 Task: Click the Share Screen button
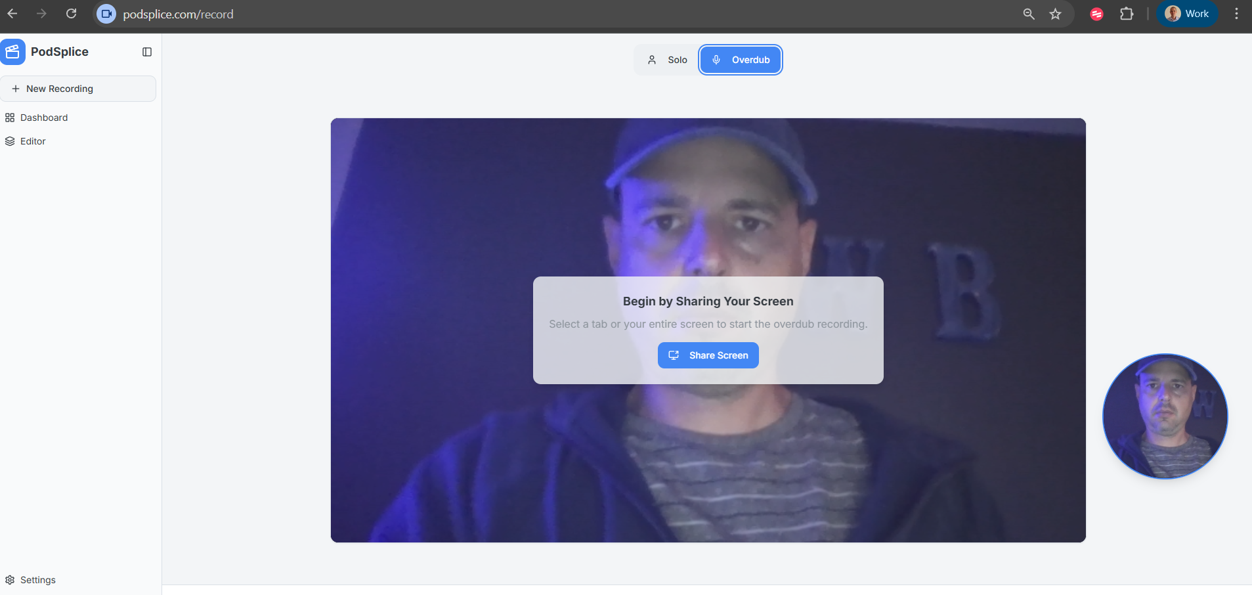[708, 355]
